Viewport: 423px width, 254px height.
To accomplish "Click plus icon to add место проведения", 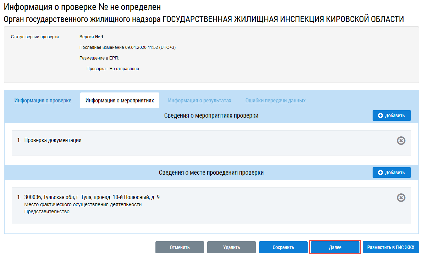I will pos(381,173).
